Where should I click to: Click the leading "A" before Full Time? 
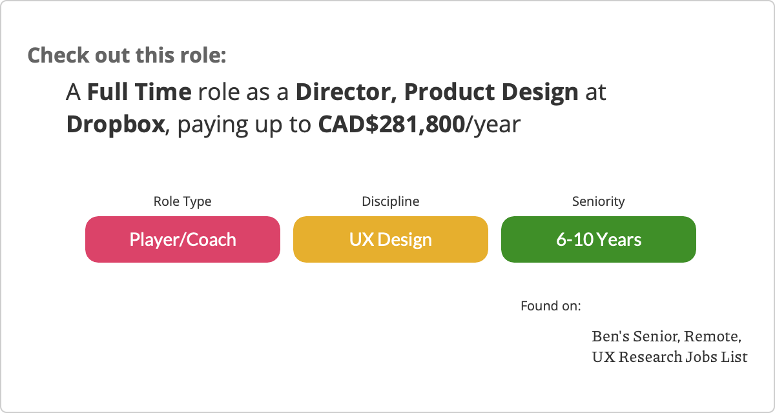click(74, 93)
